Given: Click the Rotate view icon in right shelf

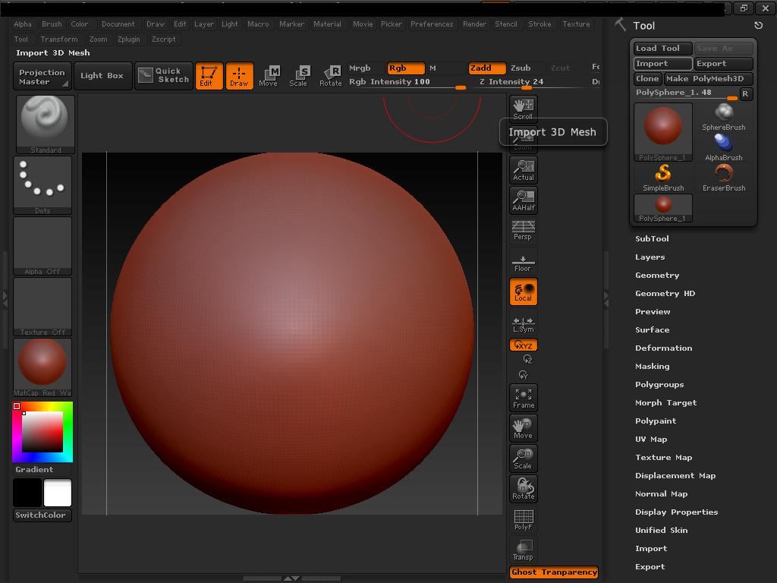Looking at the screenshot, I should [x=524, y=489].
